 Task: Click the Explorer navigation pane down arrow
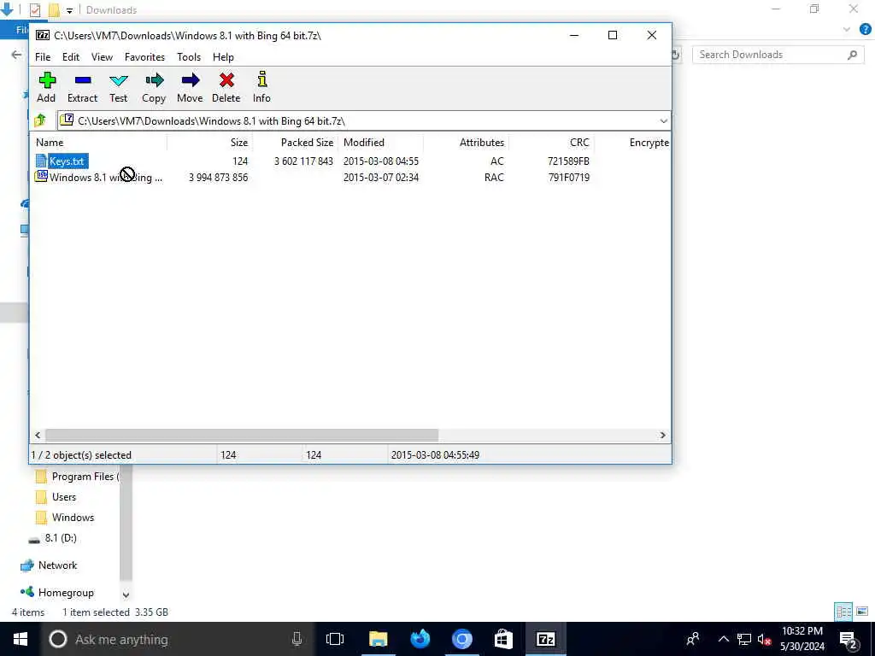(126, 594)
